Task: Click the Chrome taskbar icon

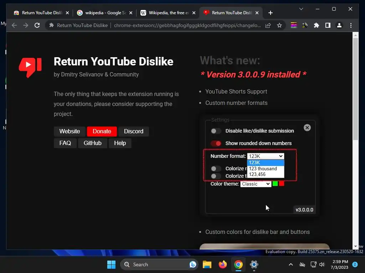Action: pyautogui.click(x=238, y=264)
